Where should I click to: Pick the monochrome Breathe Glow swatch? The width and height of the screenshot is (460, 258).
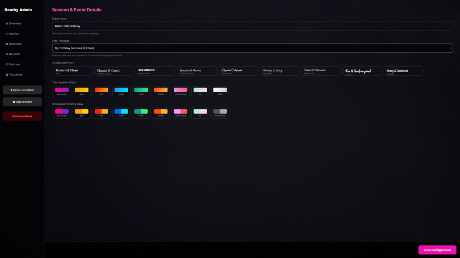point(220,112)
